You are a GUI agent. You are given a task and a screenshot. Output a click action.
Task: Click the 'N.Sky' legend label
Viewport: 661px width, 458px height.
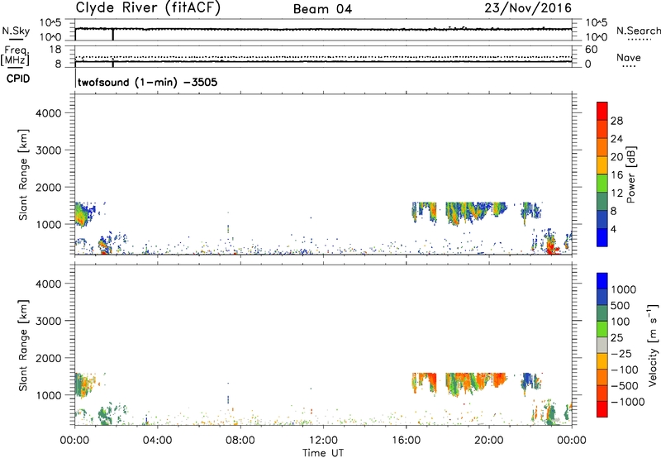(x=16, y=31)
